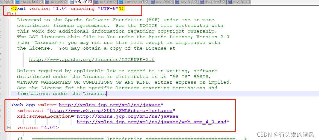Select the web.xml tab
This screenshot has height=140, width=319.
81,2
